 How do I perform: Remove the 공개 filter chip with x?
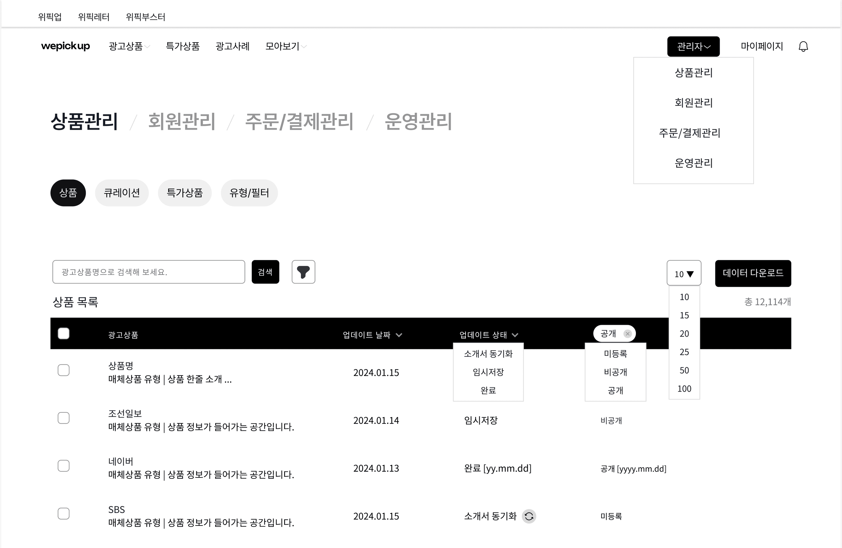coord(627,334)
